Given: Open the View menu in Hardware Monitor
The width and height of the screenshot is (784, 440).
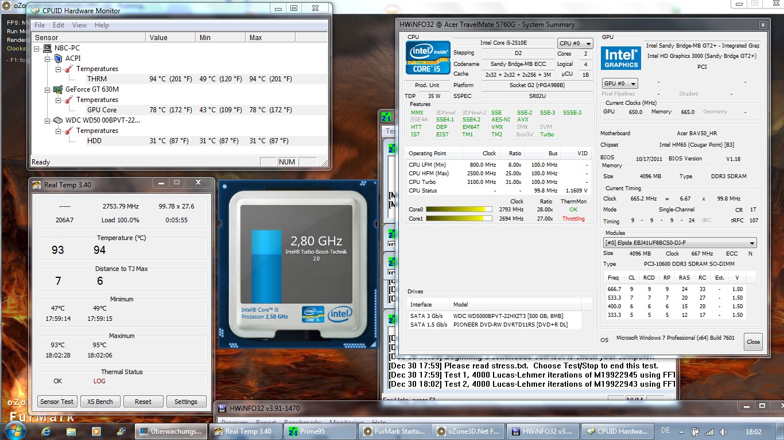Looking at the screenshot, I should coord(79,25).
